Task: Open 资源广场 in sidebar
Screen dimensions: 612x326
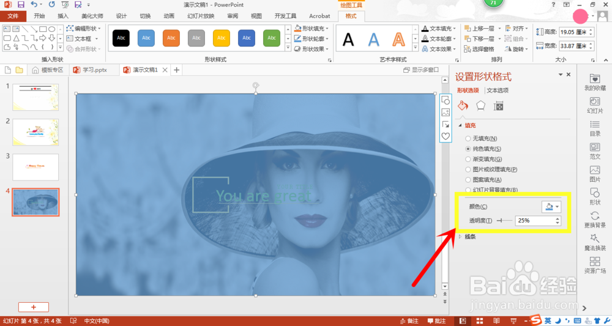Action: point(595,265)
